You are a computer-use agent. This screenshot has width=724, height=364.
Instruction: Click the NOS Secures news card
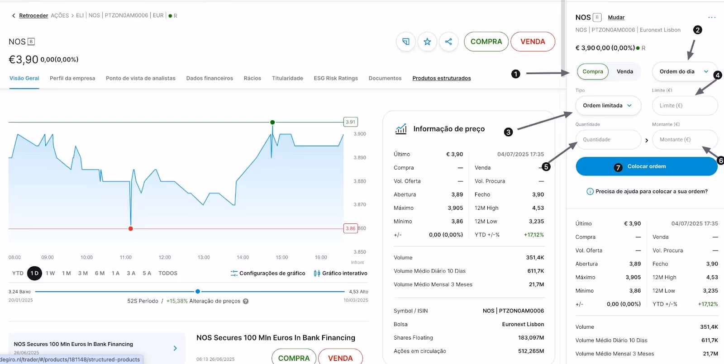tap(97, 348)
